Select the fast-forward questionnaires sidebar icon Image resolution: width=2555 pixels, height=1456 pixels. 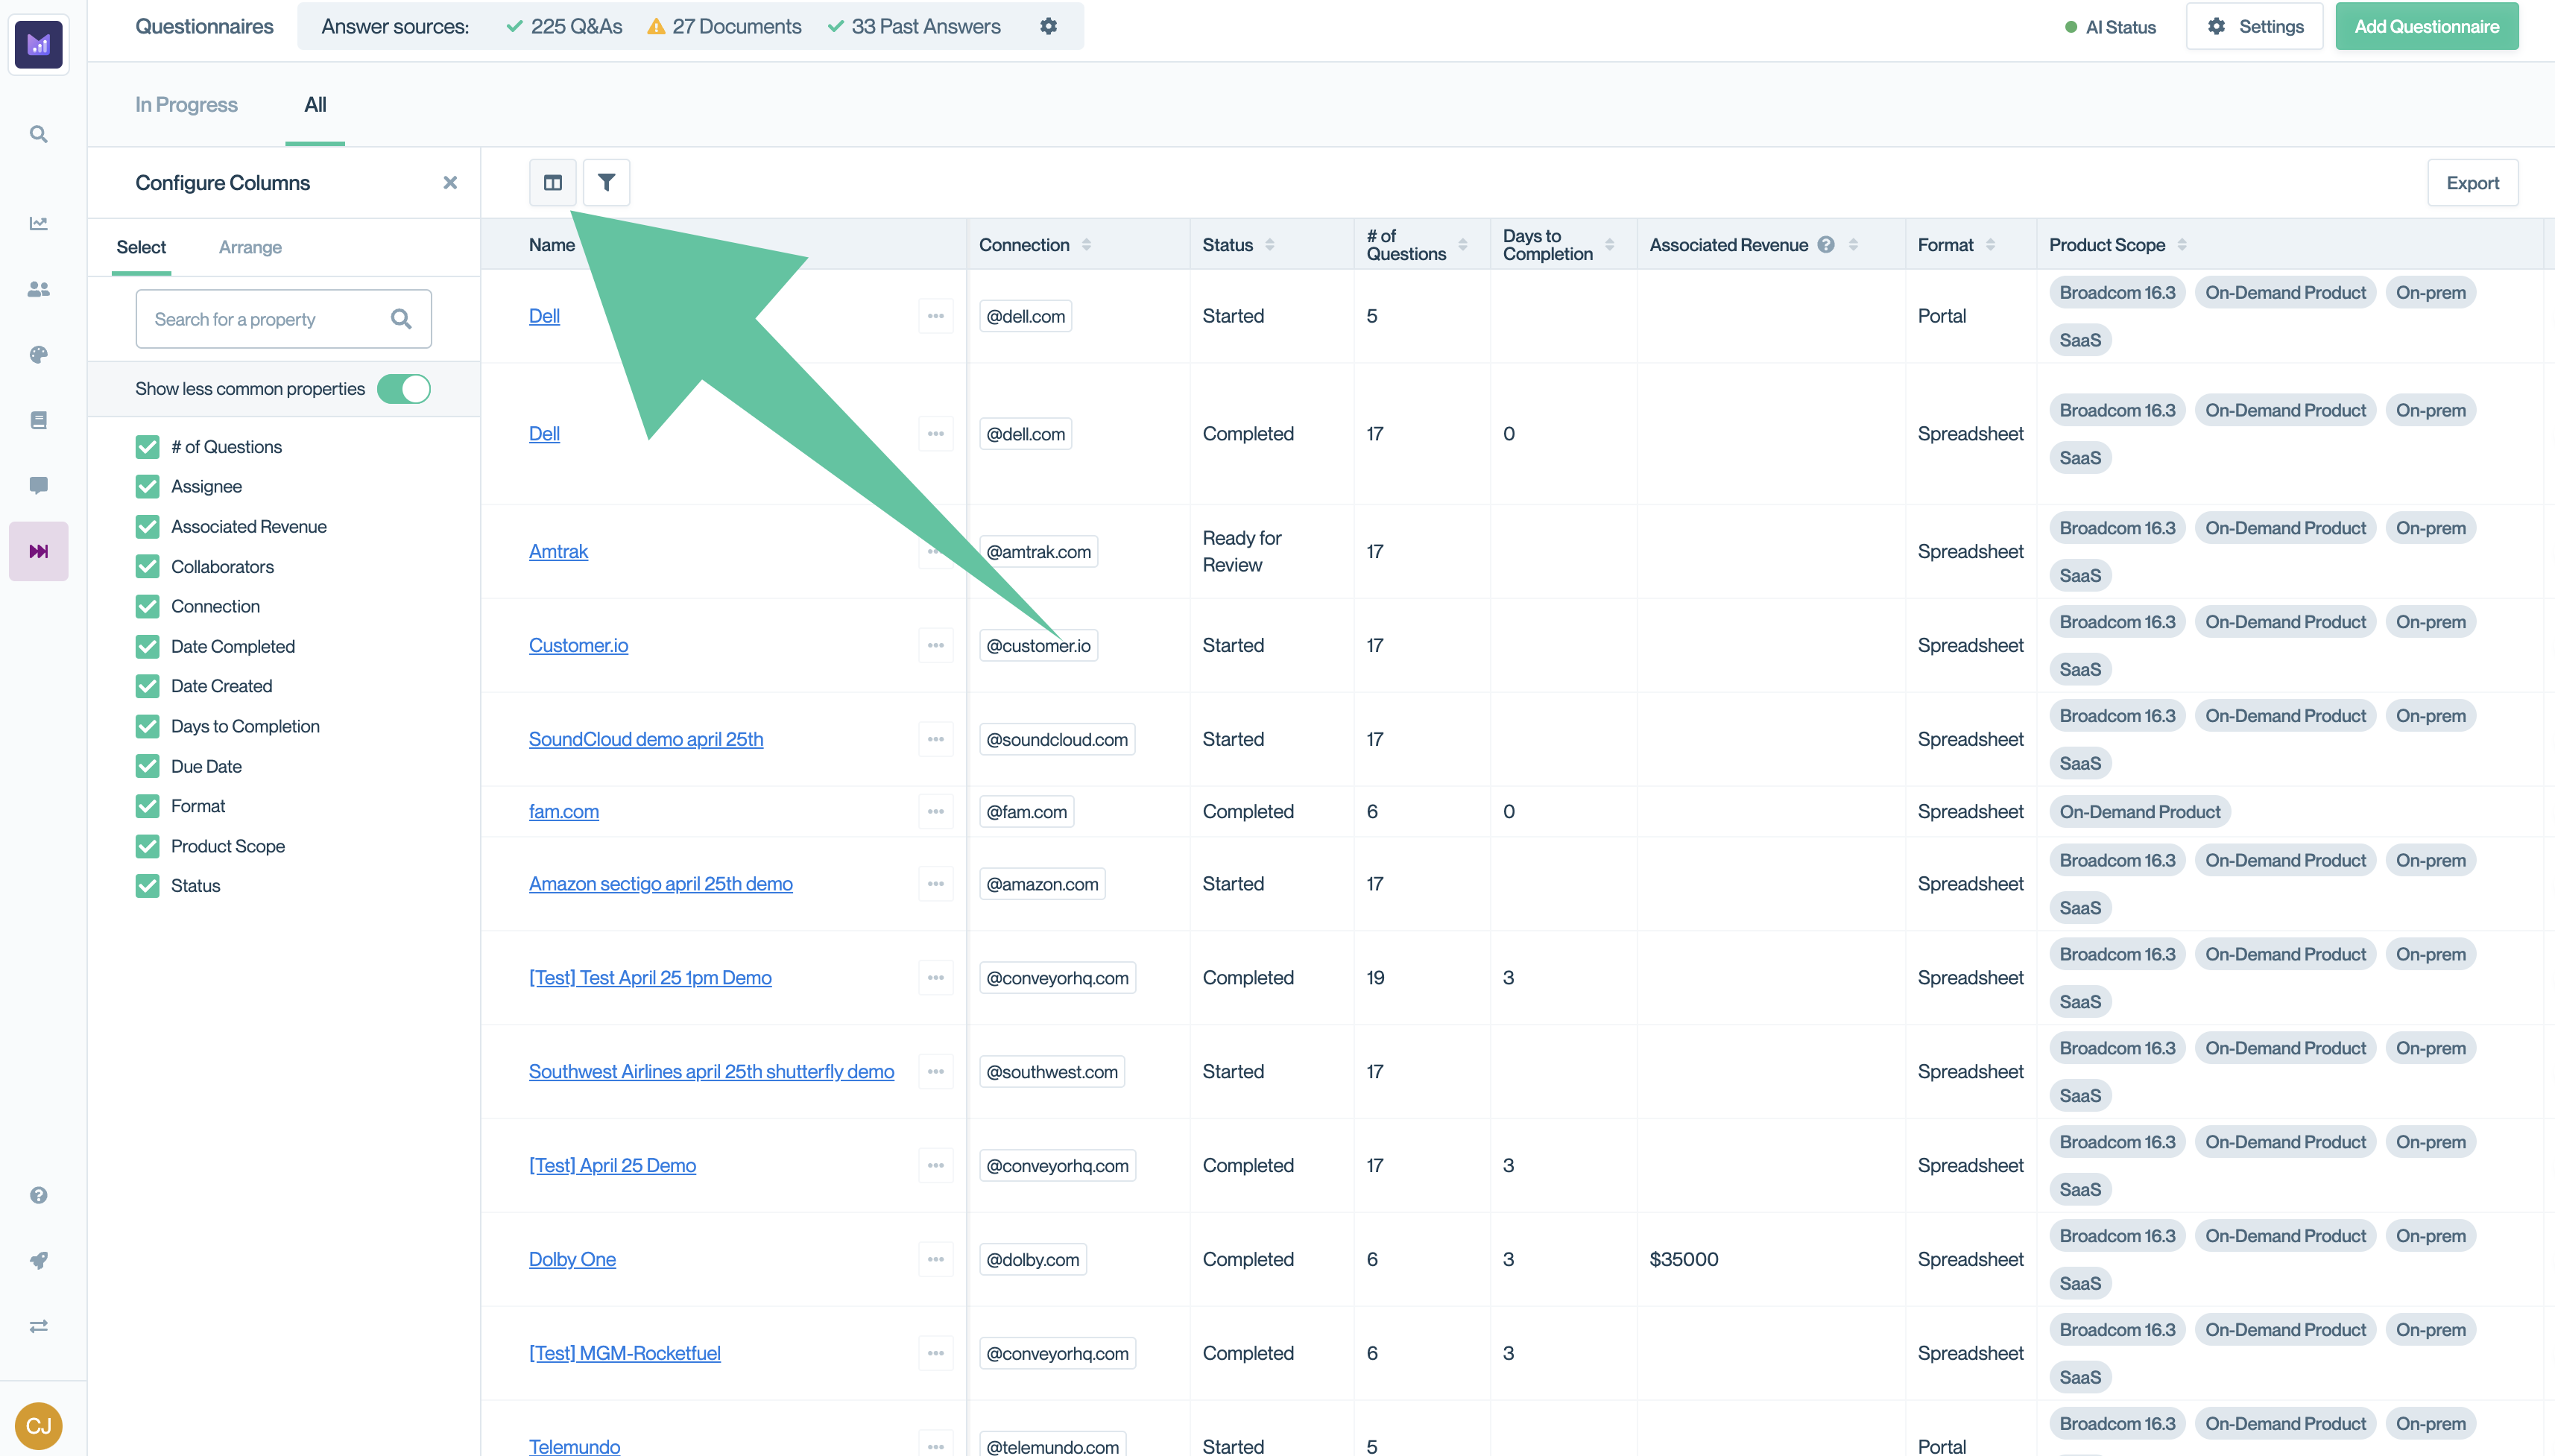click(38, 551)
